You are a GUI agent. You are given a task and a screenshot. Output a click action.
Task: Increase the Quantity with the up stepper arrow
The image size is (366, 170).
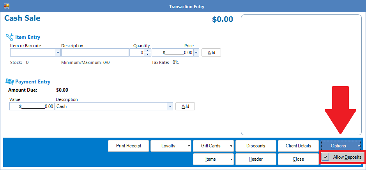(147, 51)
